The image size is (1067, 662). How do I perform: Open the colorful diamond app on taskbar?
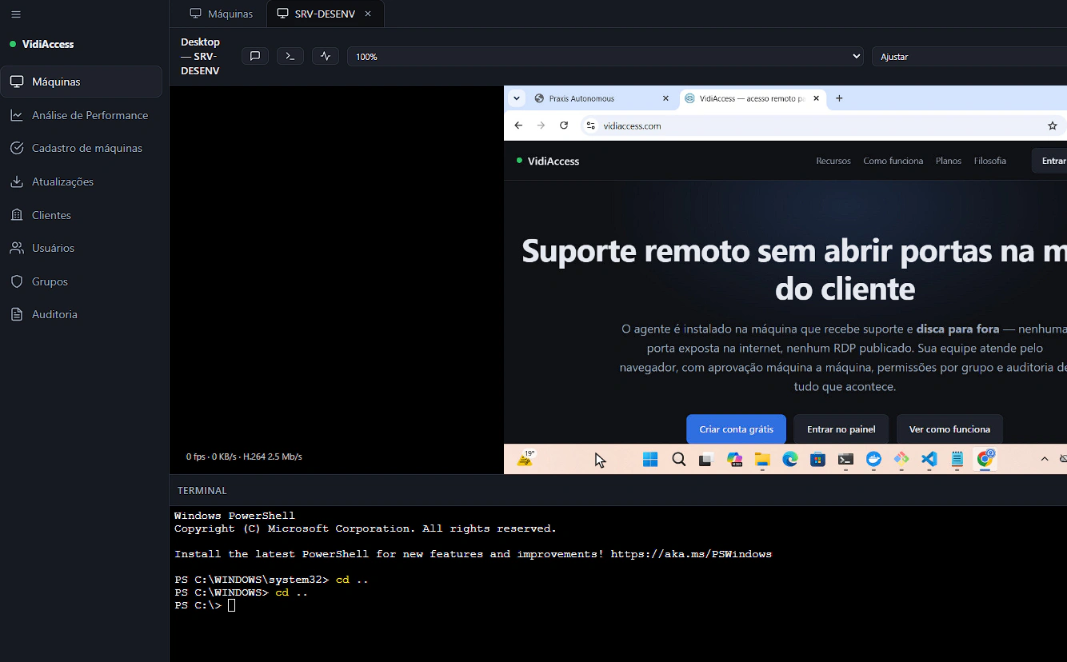tap(901, 460)
